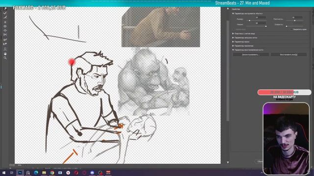Select the Smooth tool

click(5, 18)
